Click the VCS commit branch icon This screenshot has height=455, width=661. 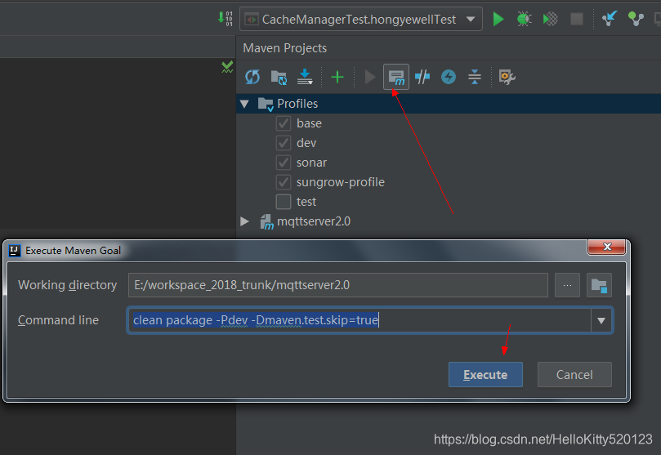636,19
